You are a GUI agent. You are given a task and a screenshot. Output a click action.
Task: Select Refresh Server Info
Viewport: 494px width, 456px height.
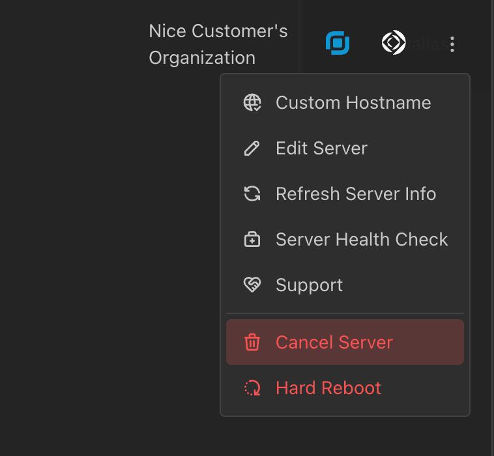click(x=356, y=194)
